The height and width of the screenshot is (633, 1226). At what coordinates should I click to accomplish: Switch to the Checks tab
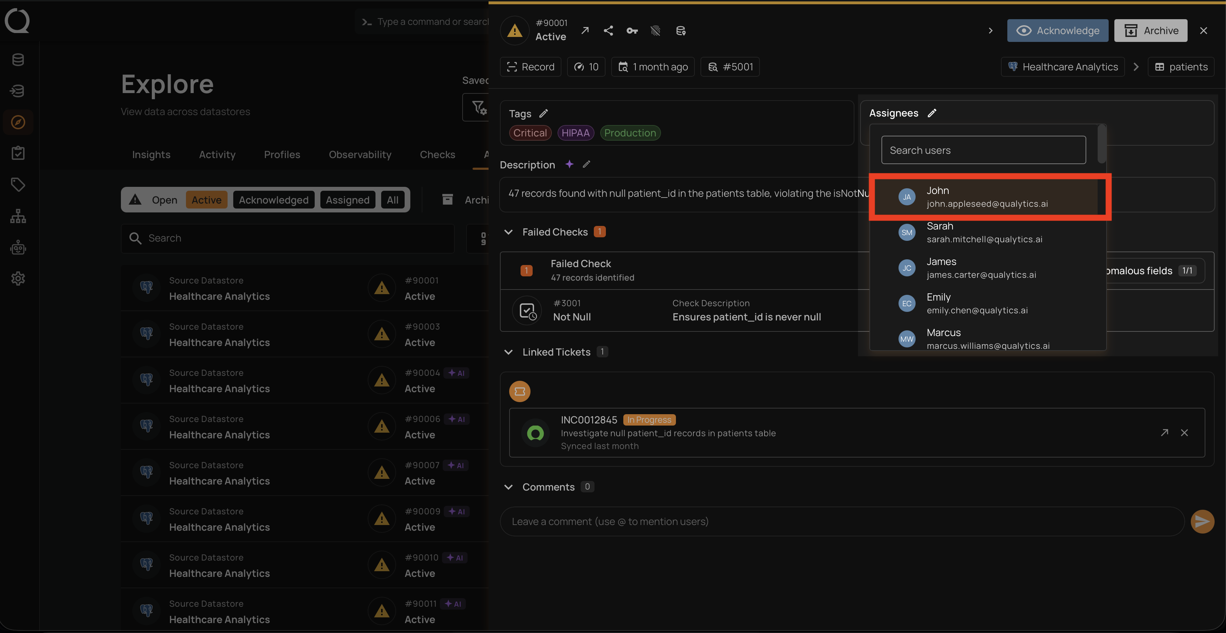click(437, 155)
